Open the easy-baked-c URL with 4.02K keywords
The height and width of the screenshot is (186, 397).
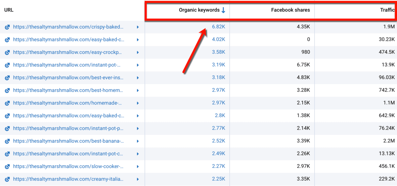coord(69,40)
